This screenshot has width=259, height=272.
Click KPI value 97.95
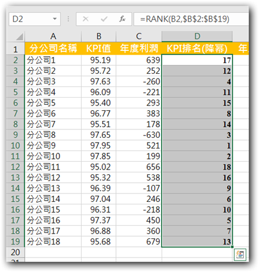coord(99,146)
